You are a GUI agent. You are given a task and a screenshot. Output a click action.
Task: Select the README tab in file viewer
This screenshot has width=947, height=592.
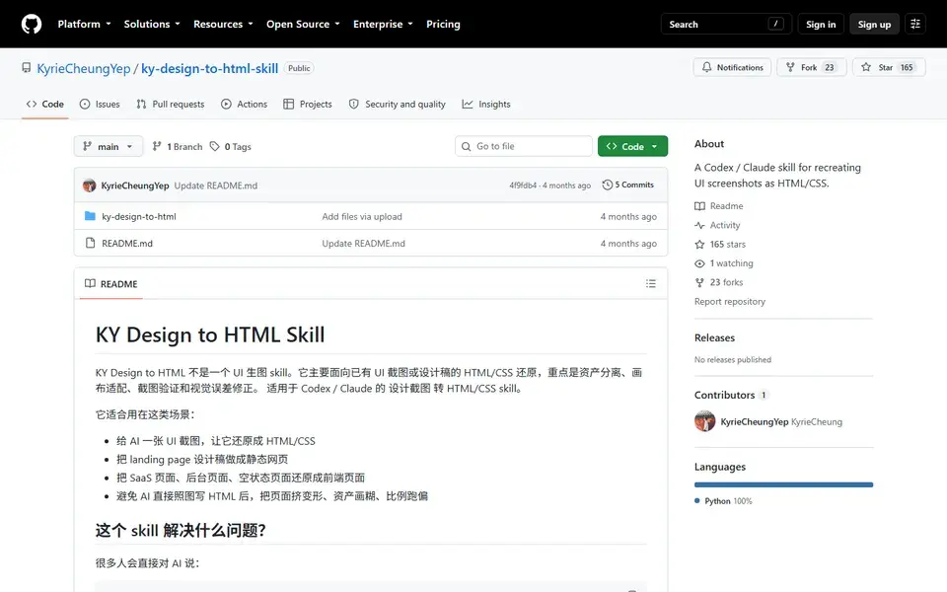coord(111,284)
